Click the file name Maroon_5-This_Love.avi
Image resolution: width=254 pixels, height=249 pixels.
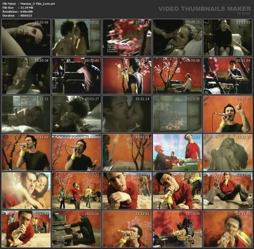[37, 4]
